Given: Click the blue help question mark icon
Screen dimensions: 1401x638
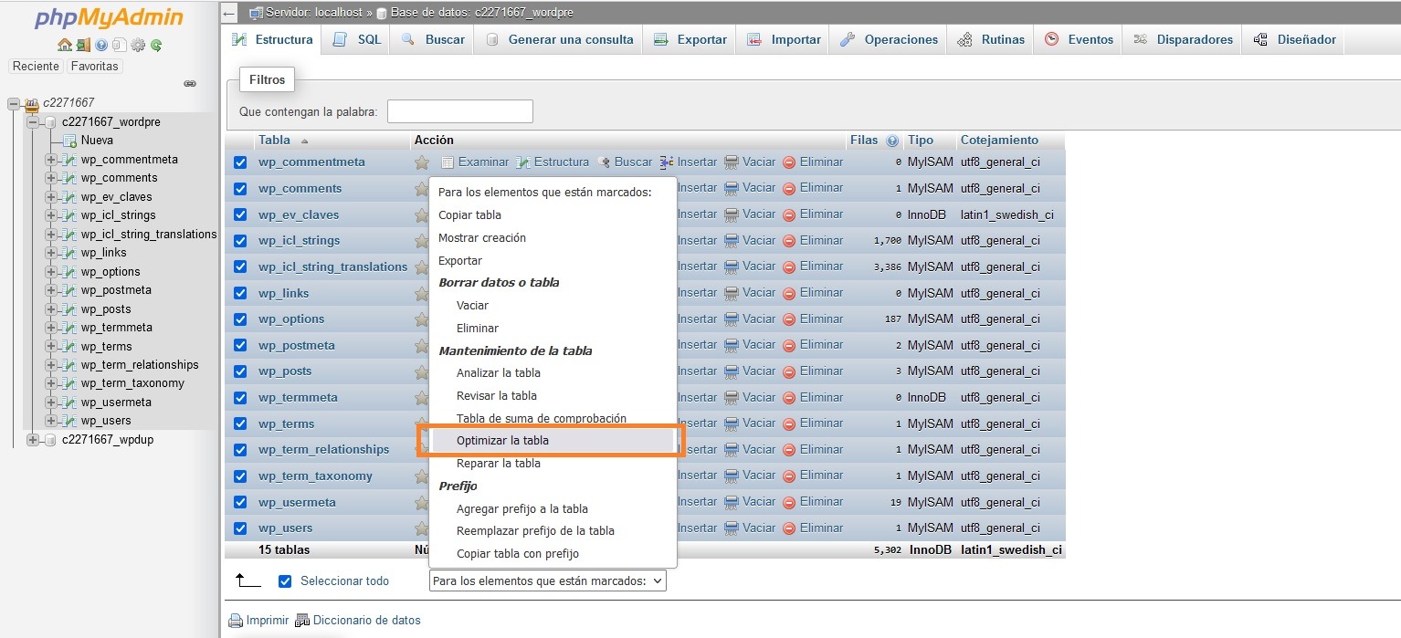Looking at the screenshot, I should tap(101, 45).
